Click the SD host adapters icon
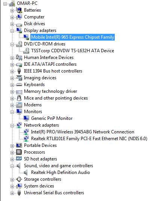The image size is (156, 201). (19, 159)
